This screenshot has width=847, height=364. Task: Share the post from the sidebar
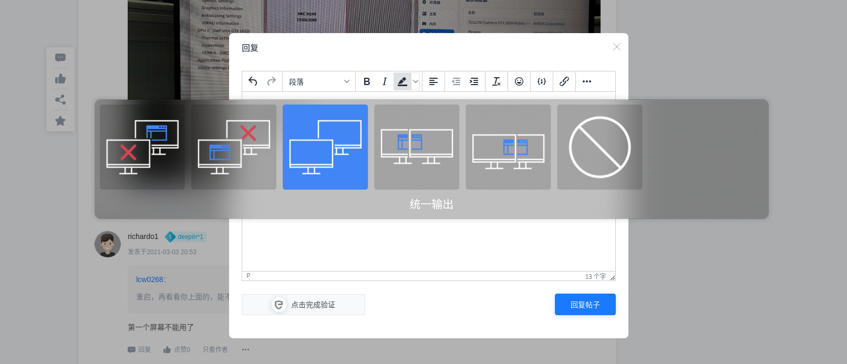click(x=60, y=100)
